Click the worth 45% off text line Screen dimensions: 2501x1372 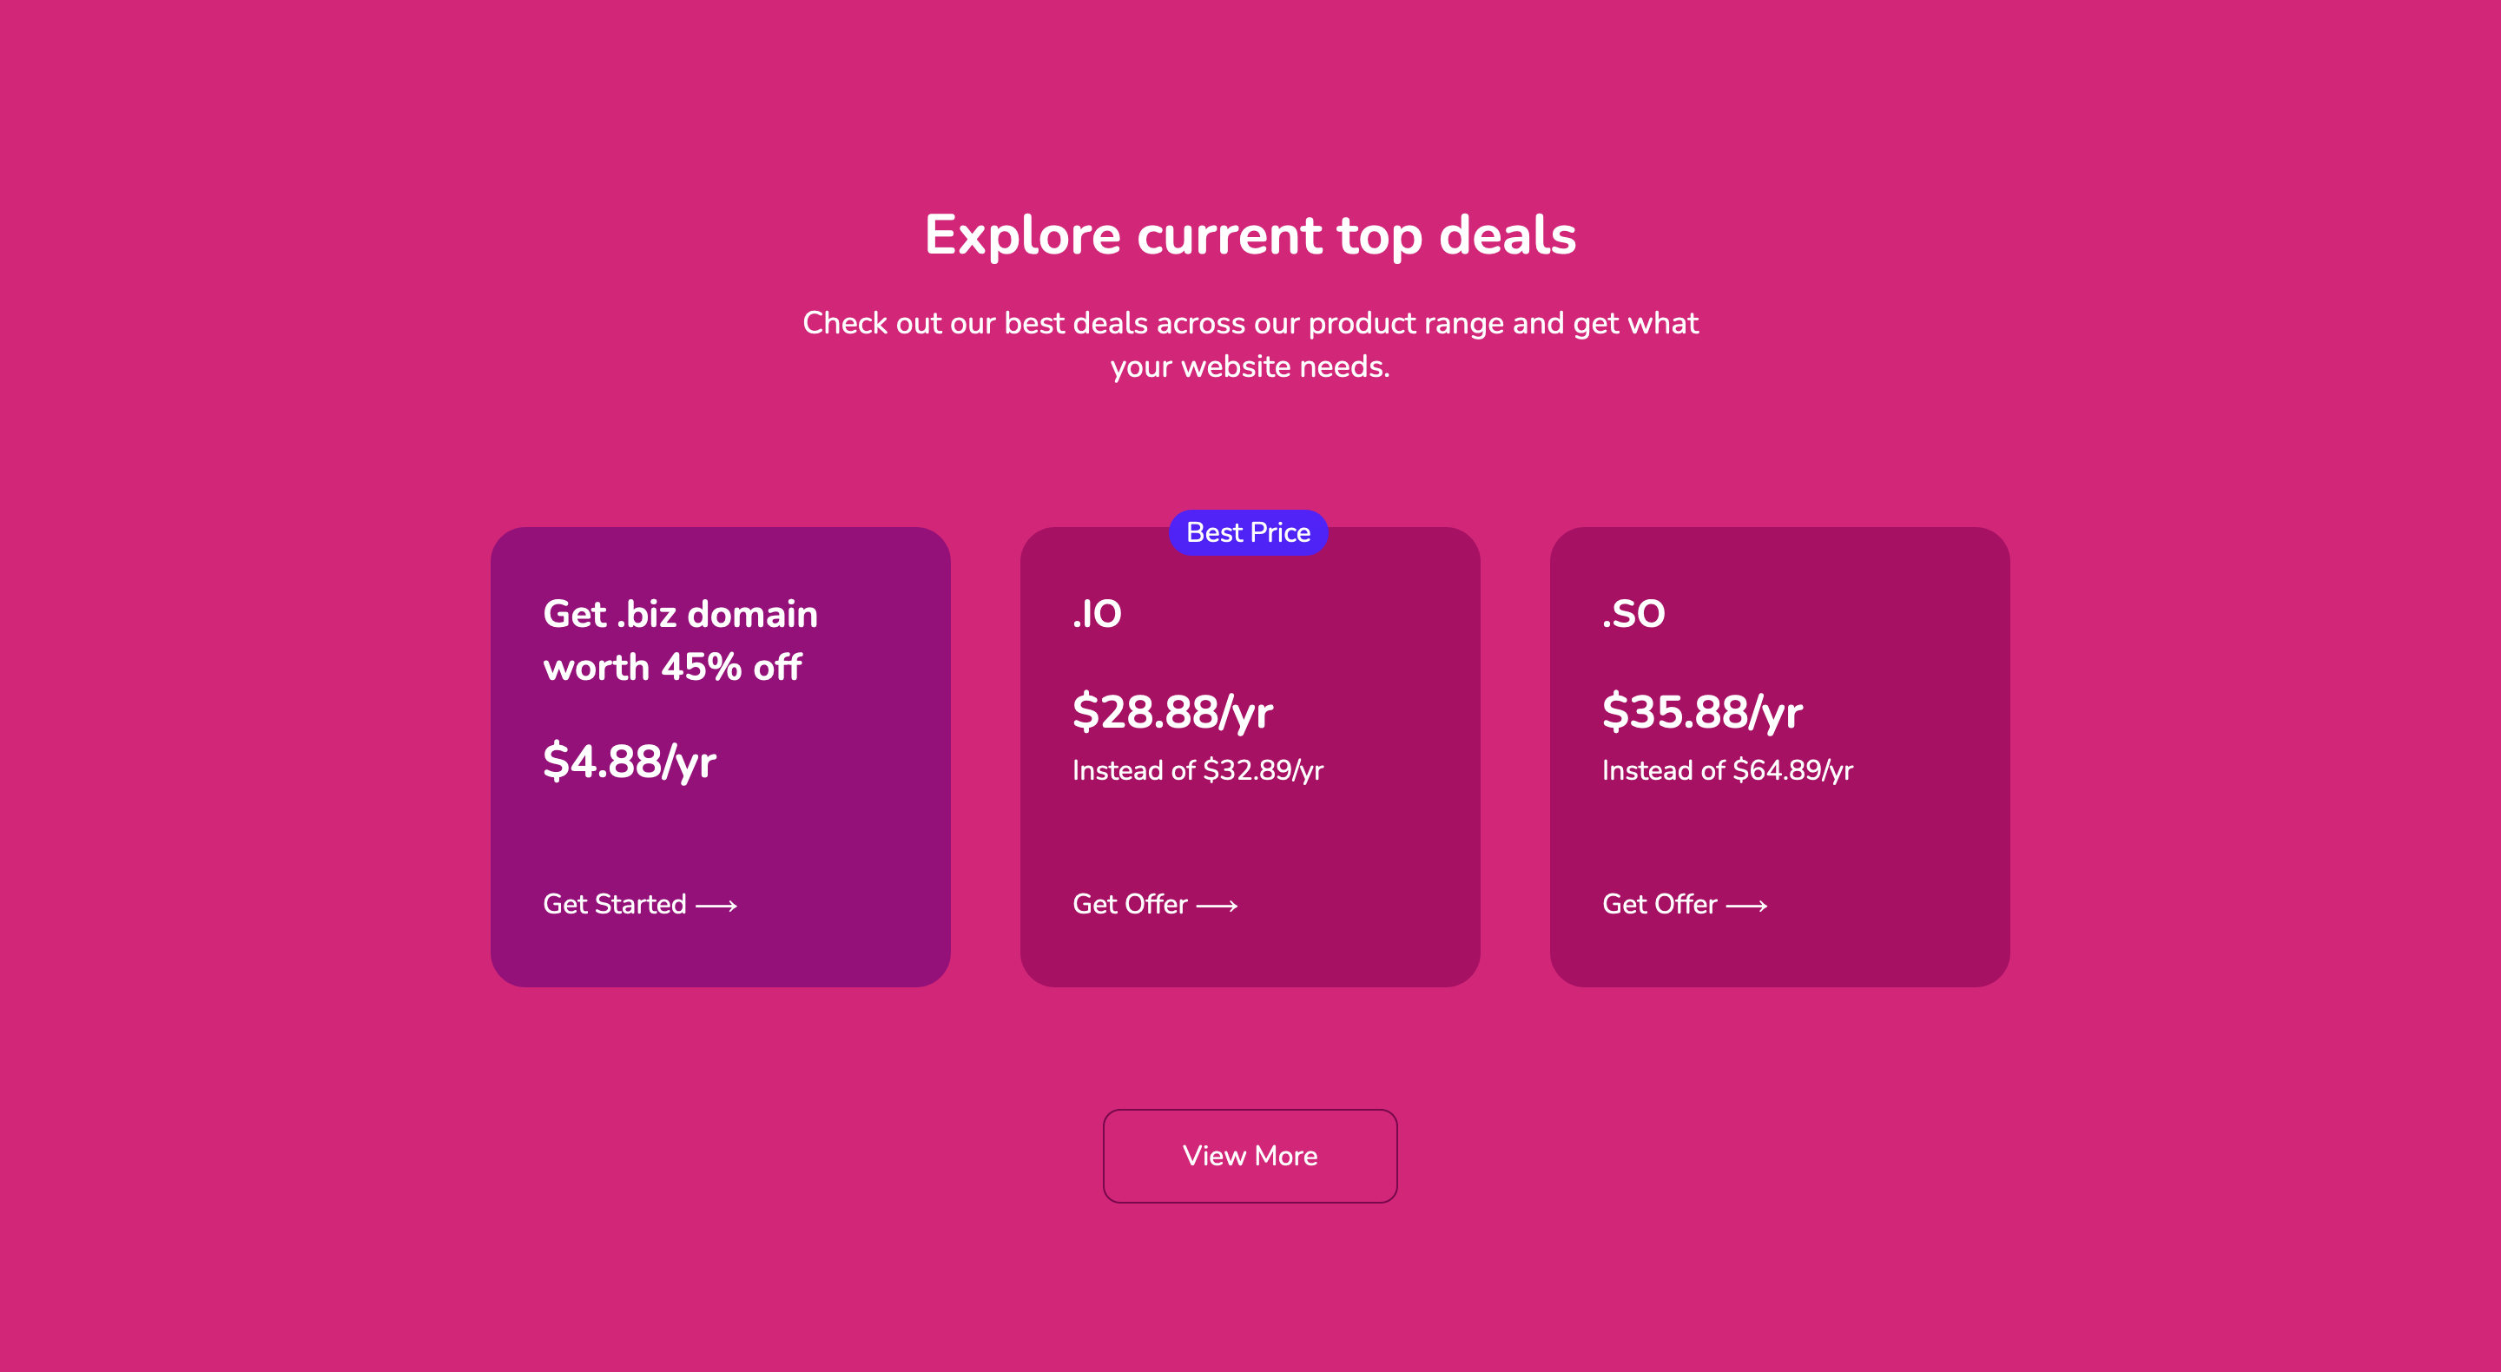click(x=672, y=667)
